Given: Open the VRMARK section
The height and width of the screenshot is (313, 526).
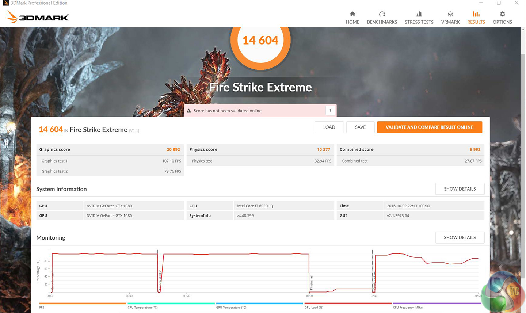Looking at the screenshot, I should tap(450, 18).
